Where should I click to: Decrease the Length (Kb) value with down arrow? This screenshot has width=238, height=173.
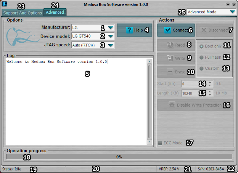tap(210, 95)
